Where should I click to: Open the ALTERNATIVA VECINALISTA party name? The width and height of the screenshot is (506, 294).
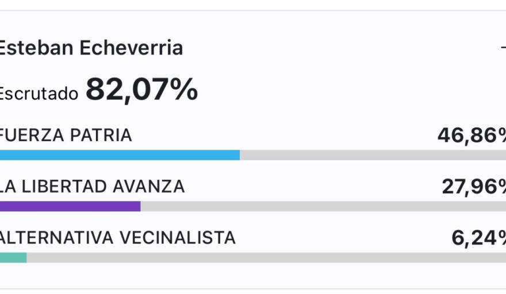coord(118,237)
